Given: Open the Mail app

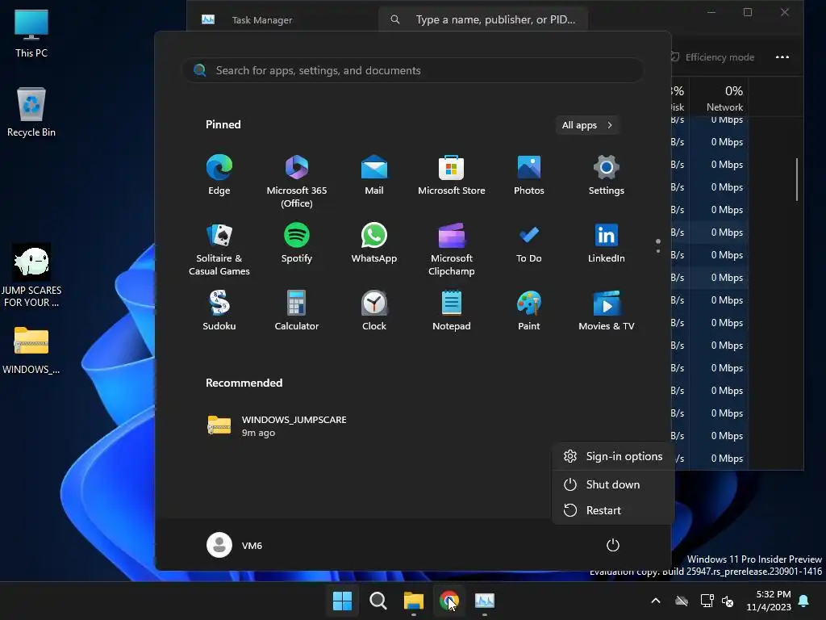Looking at the screenshot, I should (x=374, y=175).
